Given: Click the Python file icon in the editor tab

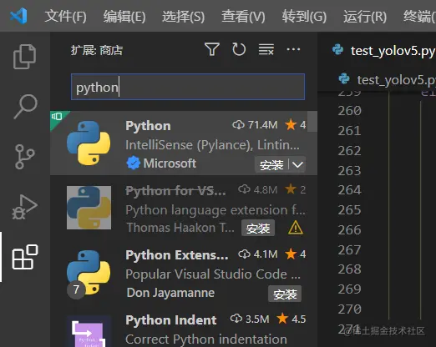Looking at the screenshot, I should [x=337, y=49].
